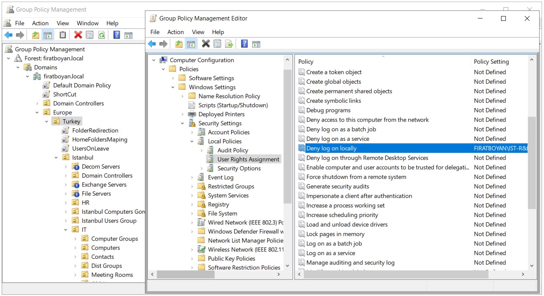Click the right arrow of policy list horizontal scrollbar
The width and height of the screenshot is (544, 296).
(523, 274)
